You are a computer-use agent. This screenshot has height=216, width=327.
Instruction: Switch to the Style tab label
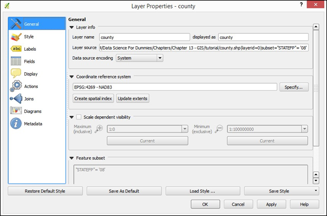tap(29, 37)
